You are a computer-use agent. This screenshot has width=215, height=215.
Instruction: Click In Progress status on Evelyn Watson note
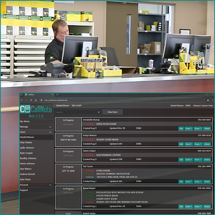tap(68, 135)
